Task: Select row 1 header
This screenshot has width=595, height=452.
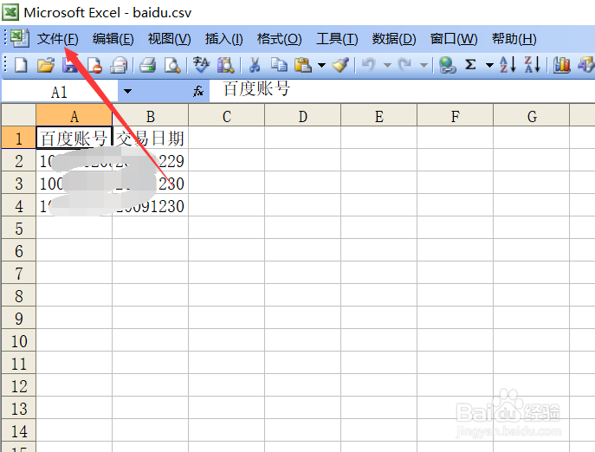Action: [x=19, y=138]
